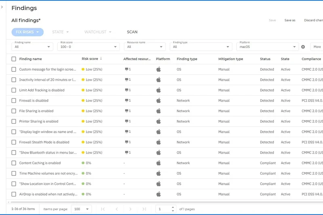Image resolution: width=323 pixels, height=215 pixels.
Task: Click the next page arrow icon
Action: 130,209
